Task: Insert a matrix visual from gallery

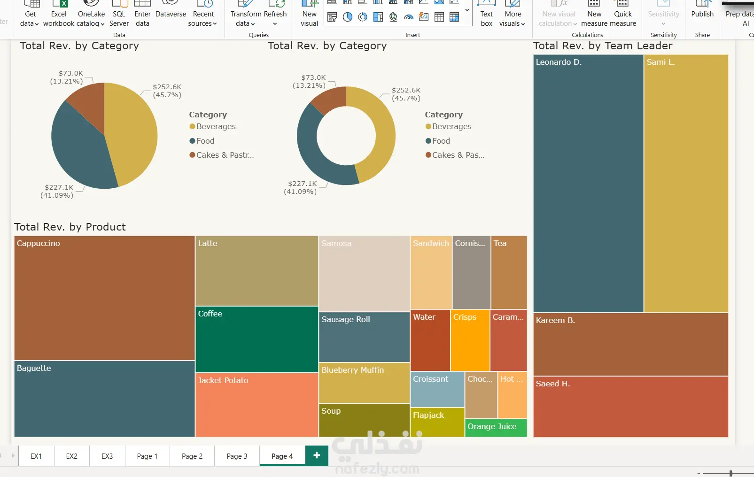Action: (x=454, y=17)
